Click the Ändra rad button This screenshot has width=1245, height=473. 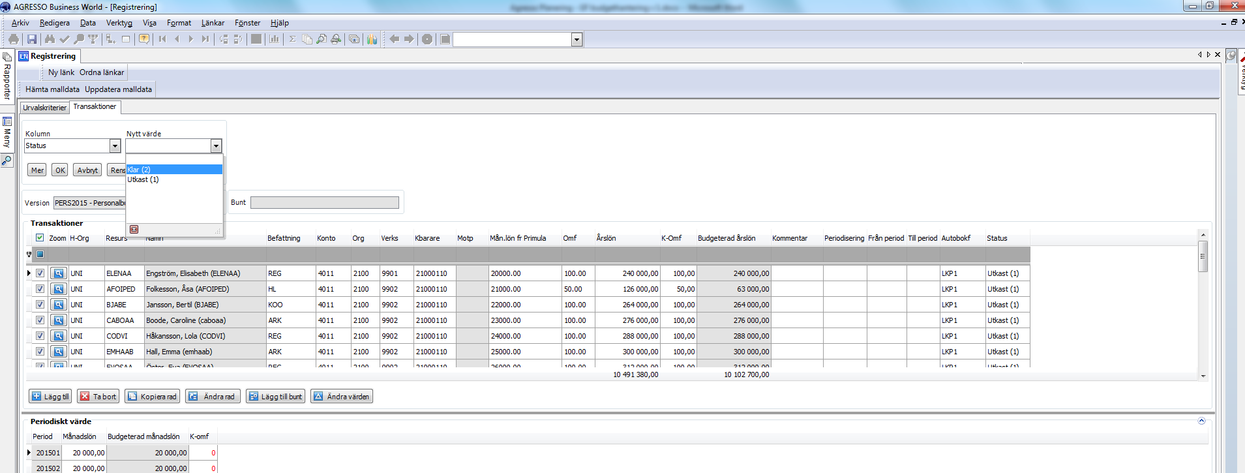pos(213,397)
